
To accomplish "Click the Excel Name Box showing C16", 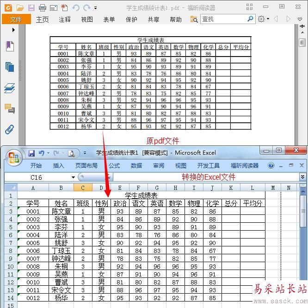I will 37,177.
